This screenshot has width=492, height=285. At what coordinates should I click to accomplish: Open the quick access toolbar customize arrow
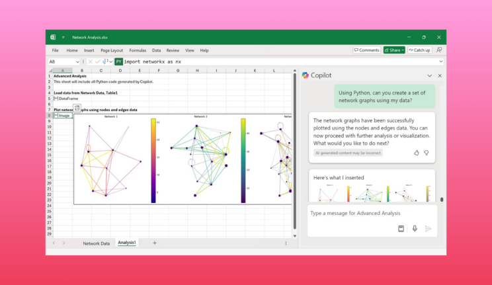point(63,37)
